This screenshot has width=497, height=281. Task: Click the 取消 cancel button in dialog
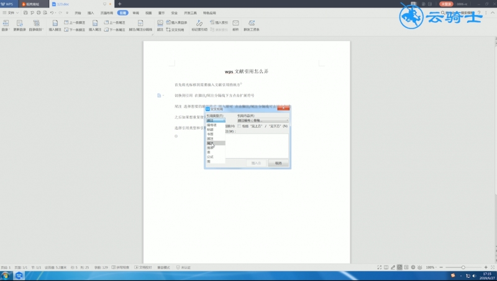pyautogui.click(x=278, y=163)
